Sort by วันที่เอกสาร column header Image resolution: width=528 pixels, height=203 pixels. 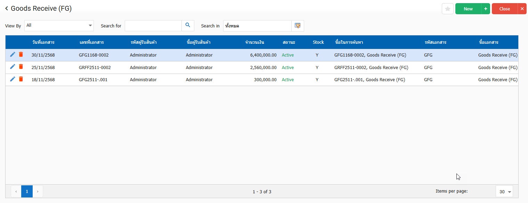43,42
